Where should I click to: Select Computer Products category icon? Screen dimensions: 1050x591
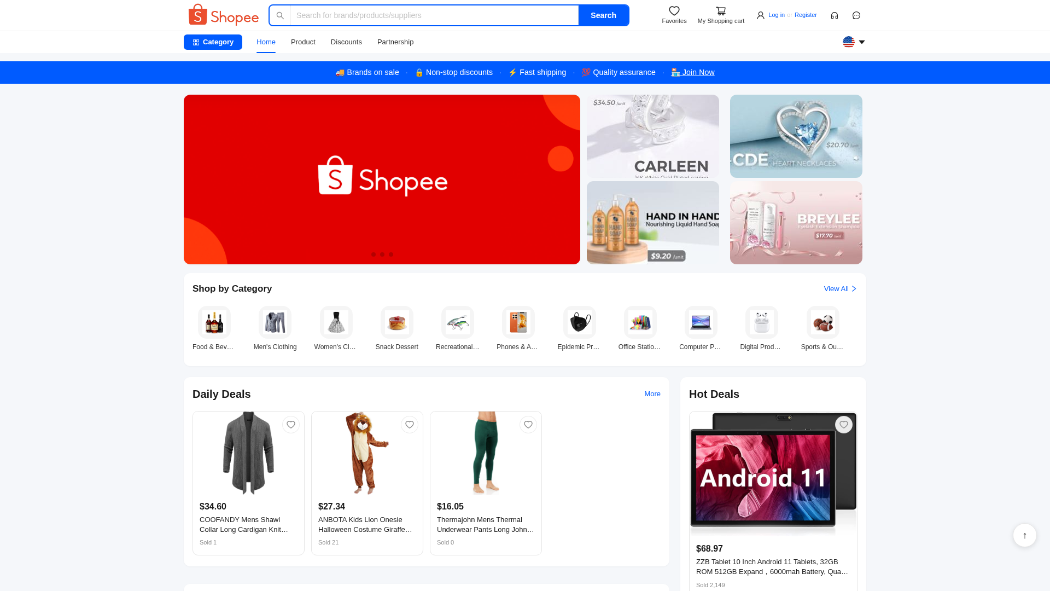pos(701,322)
